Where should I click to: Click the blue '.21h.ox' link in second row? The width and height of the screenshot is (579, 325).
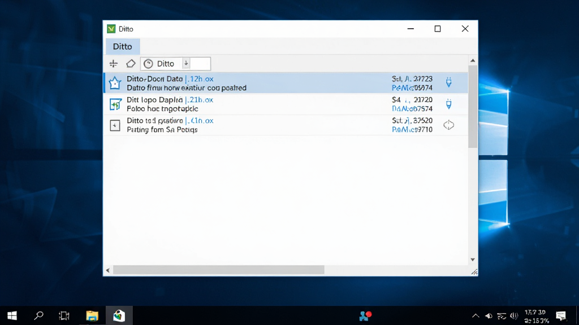coord(199,100)
